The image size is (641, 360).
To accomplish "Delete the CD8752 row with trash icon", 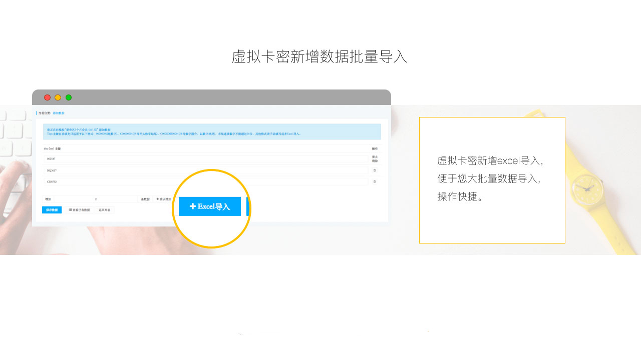I will (x=375, y=181).
